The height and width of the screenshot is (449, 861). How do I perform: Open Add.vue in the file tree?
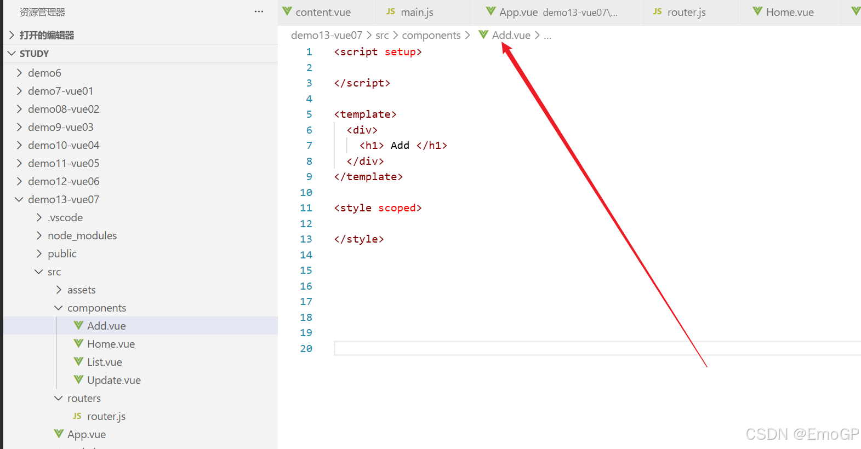[x=140, y=326]
